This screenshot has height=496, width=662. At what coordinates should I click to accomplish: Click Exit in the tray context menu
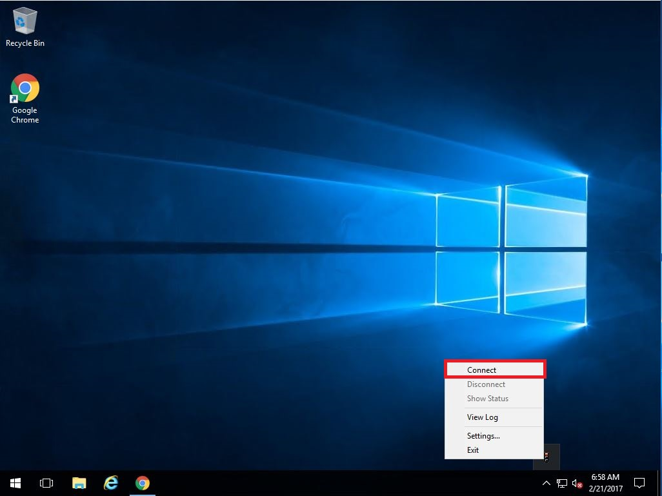pyautogui.click(x=494, y=450)
